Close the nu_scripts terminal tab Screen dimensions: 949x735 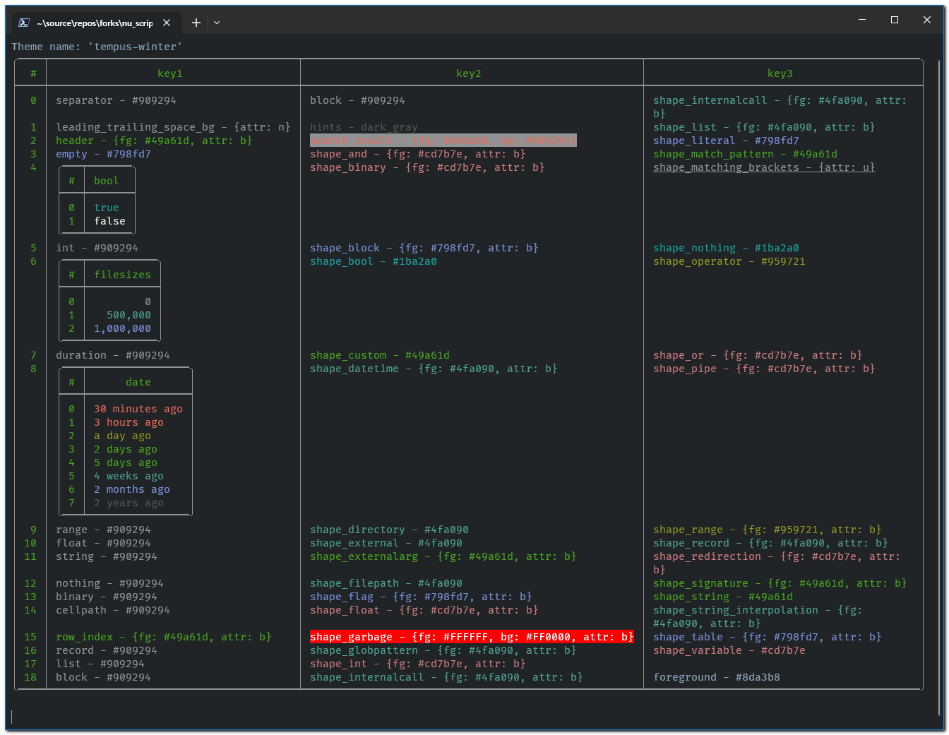167,23
